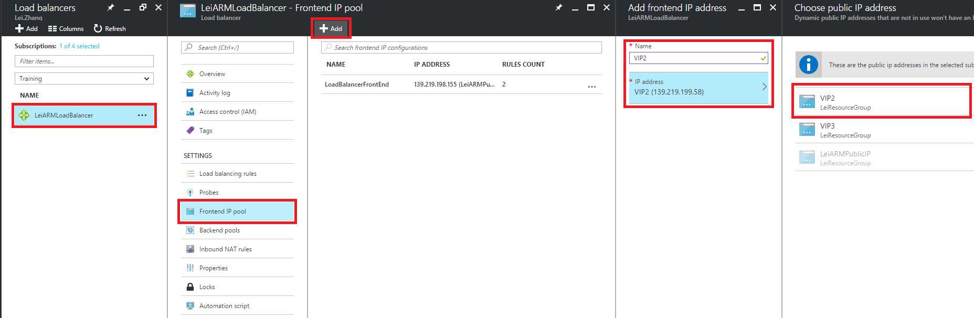974x318 pixels.
Task: Open the Probes menu item
Action: tap(237, 193)
